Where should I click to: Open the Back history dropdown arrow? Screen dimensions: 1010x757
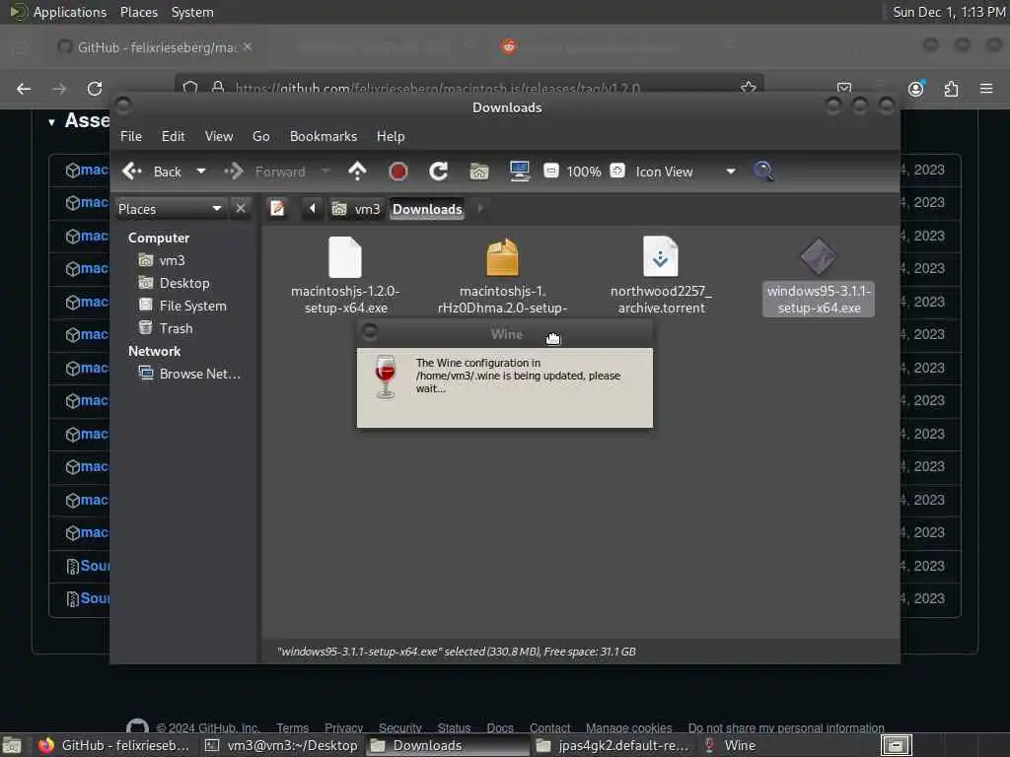pos(201,172)
